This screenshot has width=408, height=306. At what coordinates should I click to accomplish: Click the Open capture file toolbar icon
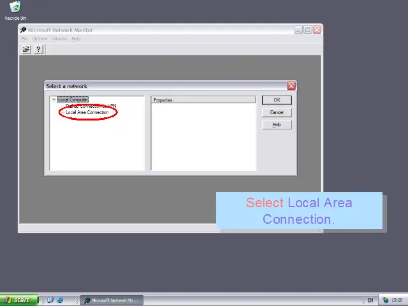(x=25, y=49)
